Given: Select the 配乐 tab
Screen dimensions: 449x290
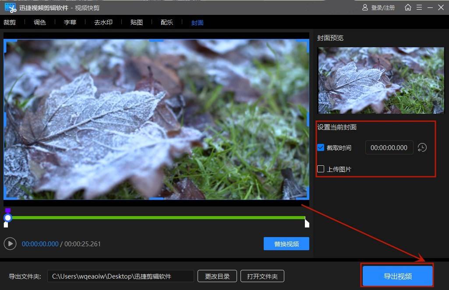Looking at the screenshot, I should [x=167, y=22].
